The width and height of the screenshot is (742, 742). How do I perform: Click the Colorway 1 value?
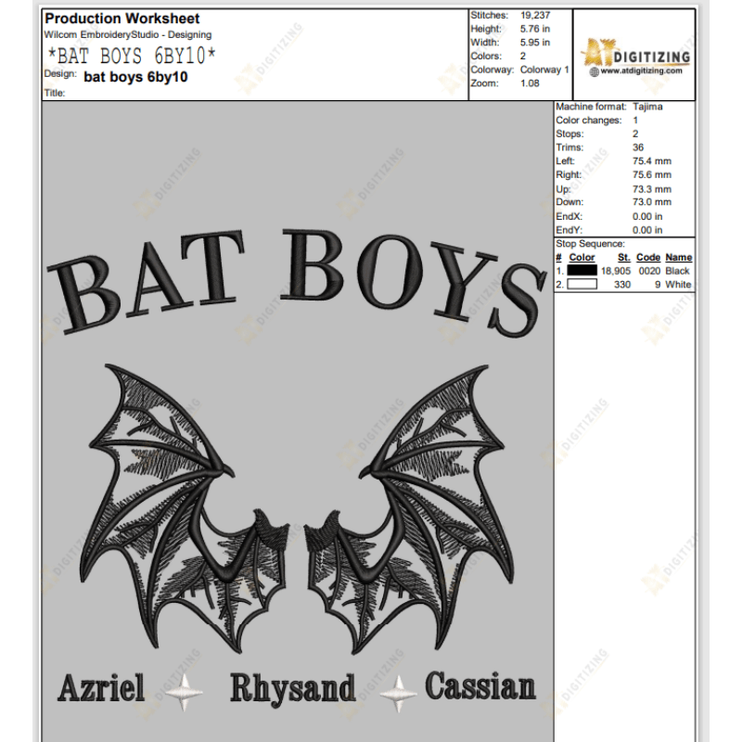pos(544,70)
